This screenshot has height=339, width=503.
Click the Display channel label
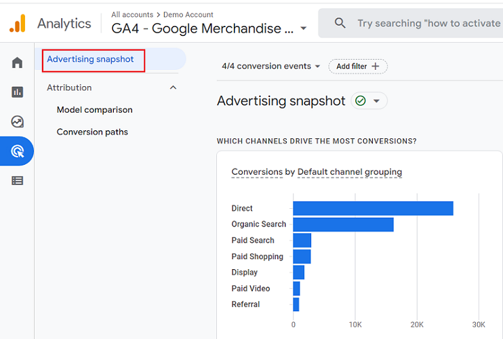245,273
